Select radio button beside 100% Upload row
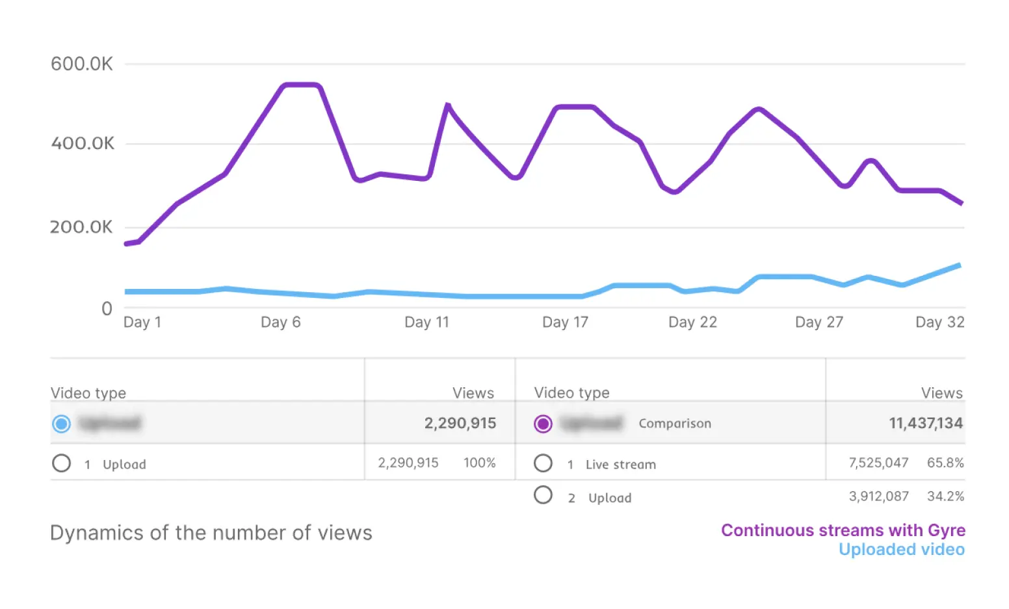Image resolution: width=1009 pixels, height=609 pixels. [62, 463]
